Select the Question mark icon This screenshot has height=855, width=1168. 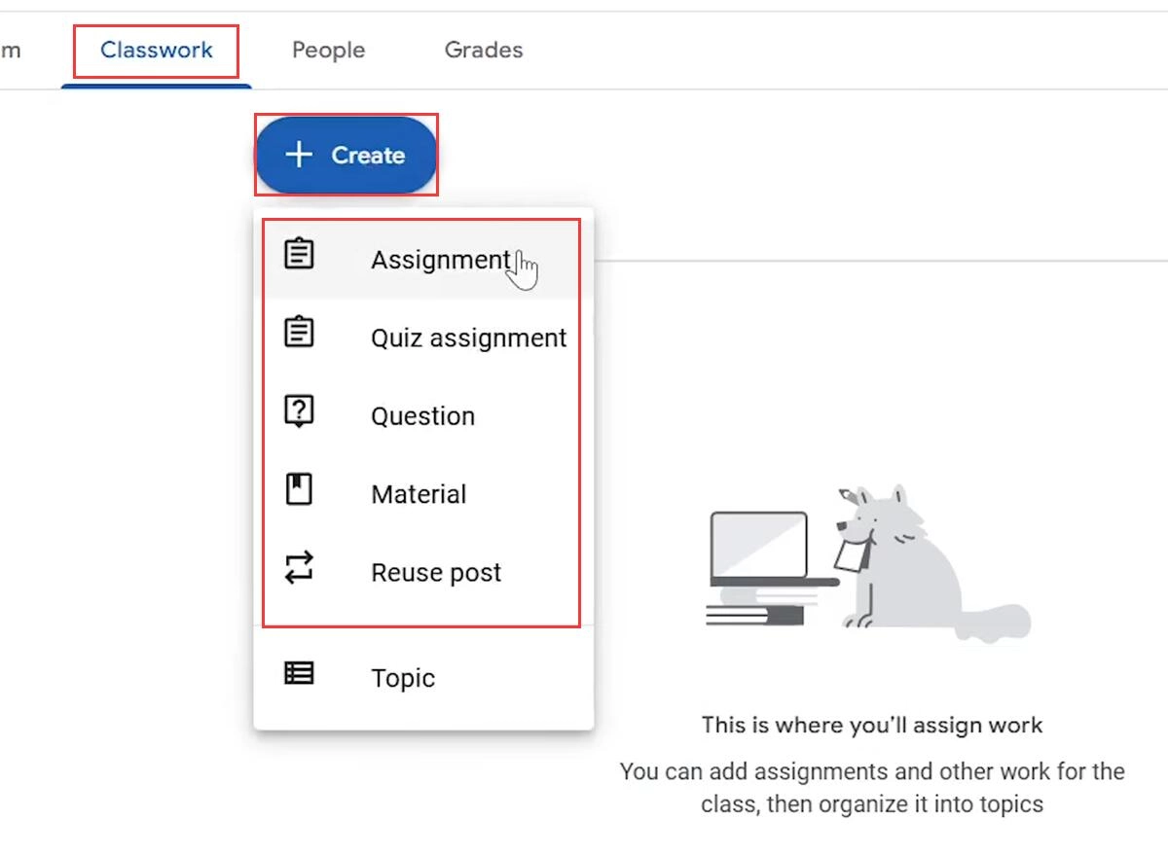[297, 410]
